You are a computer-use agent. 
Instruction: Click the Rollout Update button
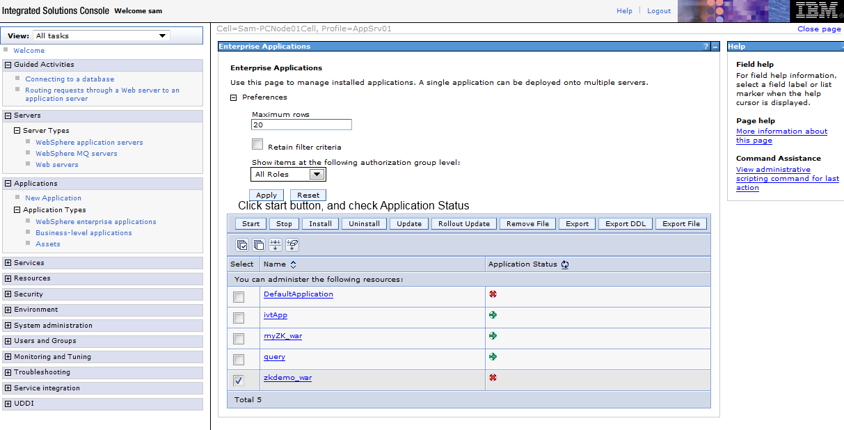click(464, 224)
